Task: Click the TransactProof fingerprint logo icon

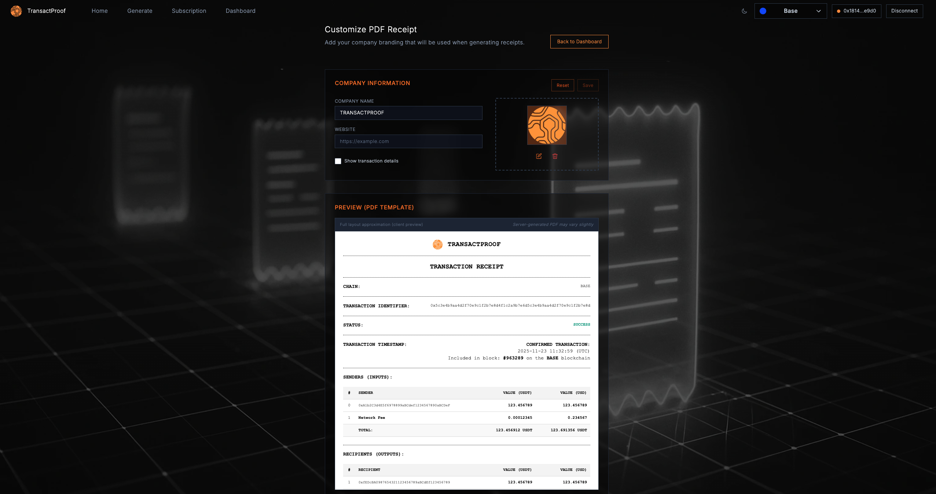Action: click(x=16, y=11)
